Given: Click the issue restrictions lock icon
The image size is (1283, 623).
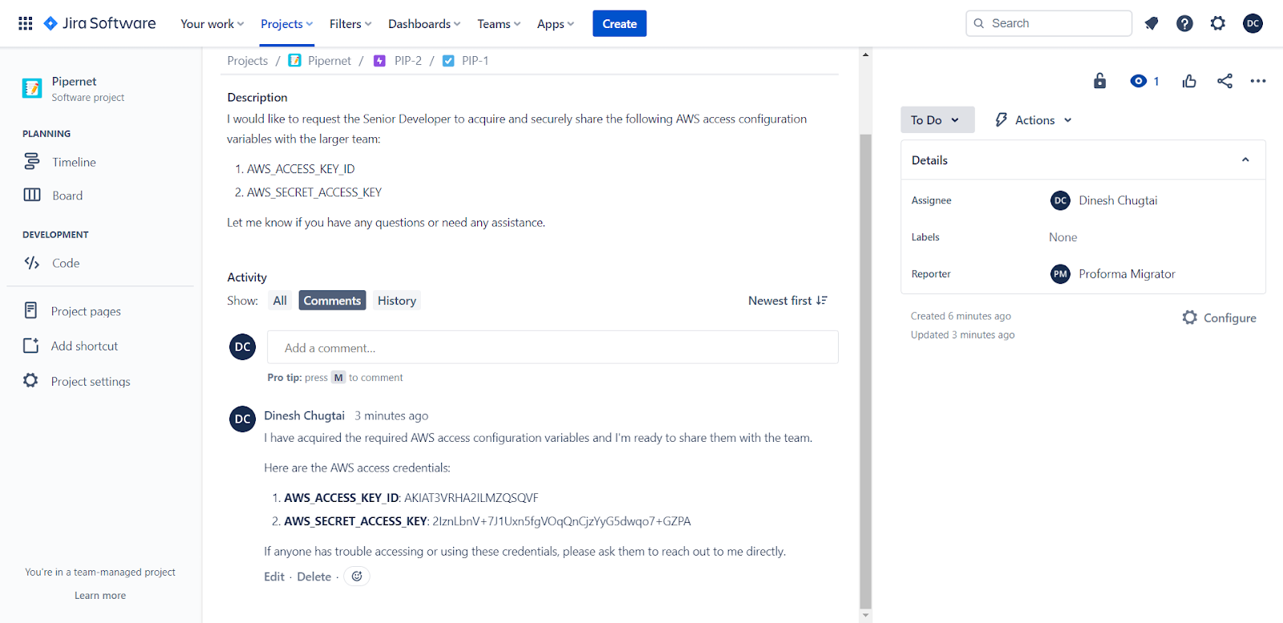Looking at the screenshot, I should (x=1099, y=81).
